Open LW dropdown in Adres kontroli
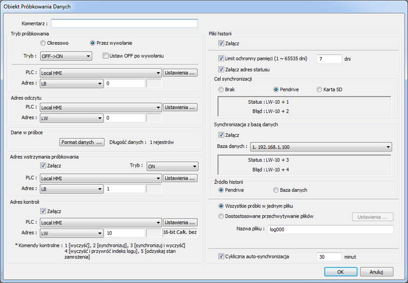This screenshot has height=283, width=408. point(72,233)
